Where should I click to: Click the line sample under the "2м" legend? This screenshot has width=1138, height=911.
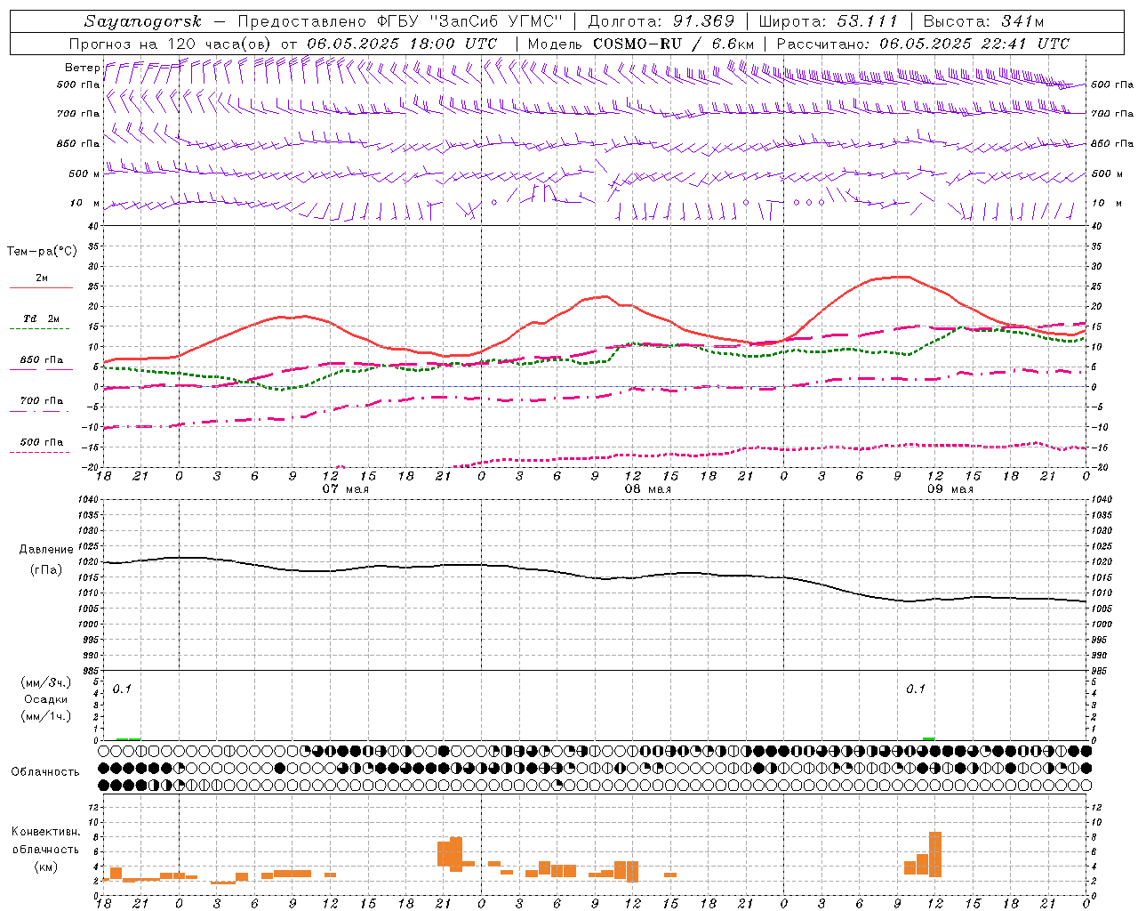coord(41,288)
